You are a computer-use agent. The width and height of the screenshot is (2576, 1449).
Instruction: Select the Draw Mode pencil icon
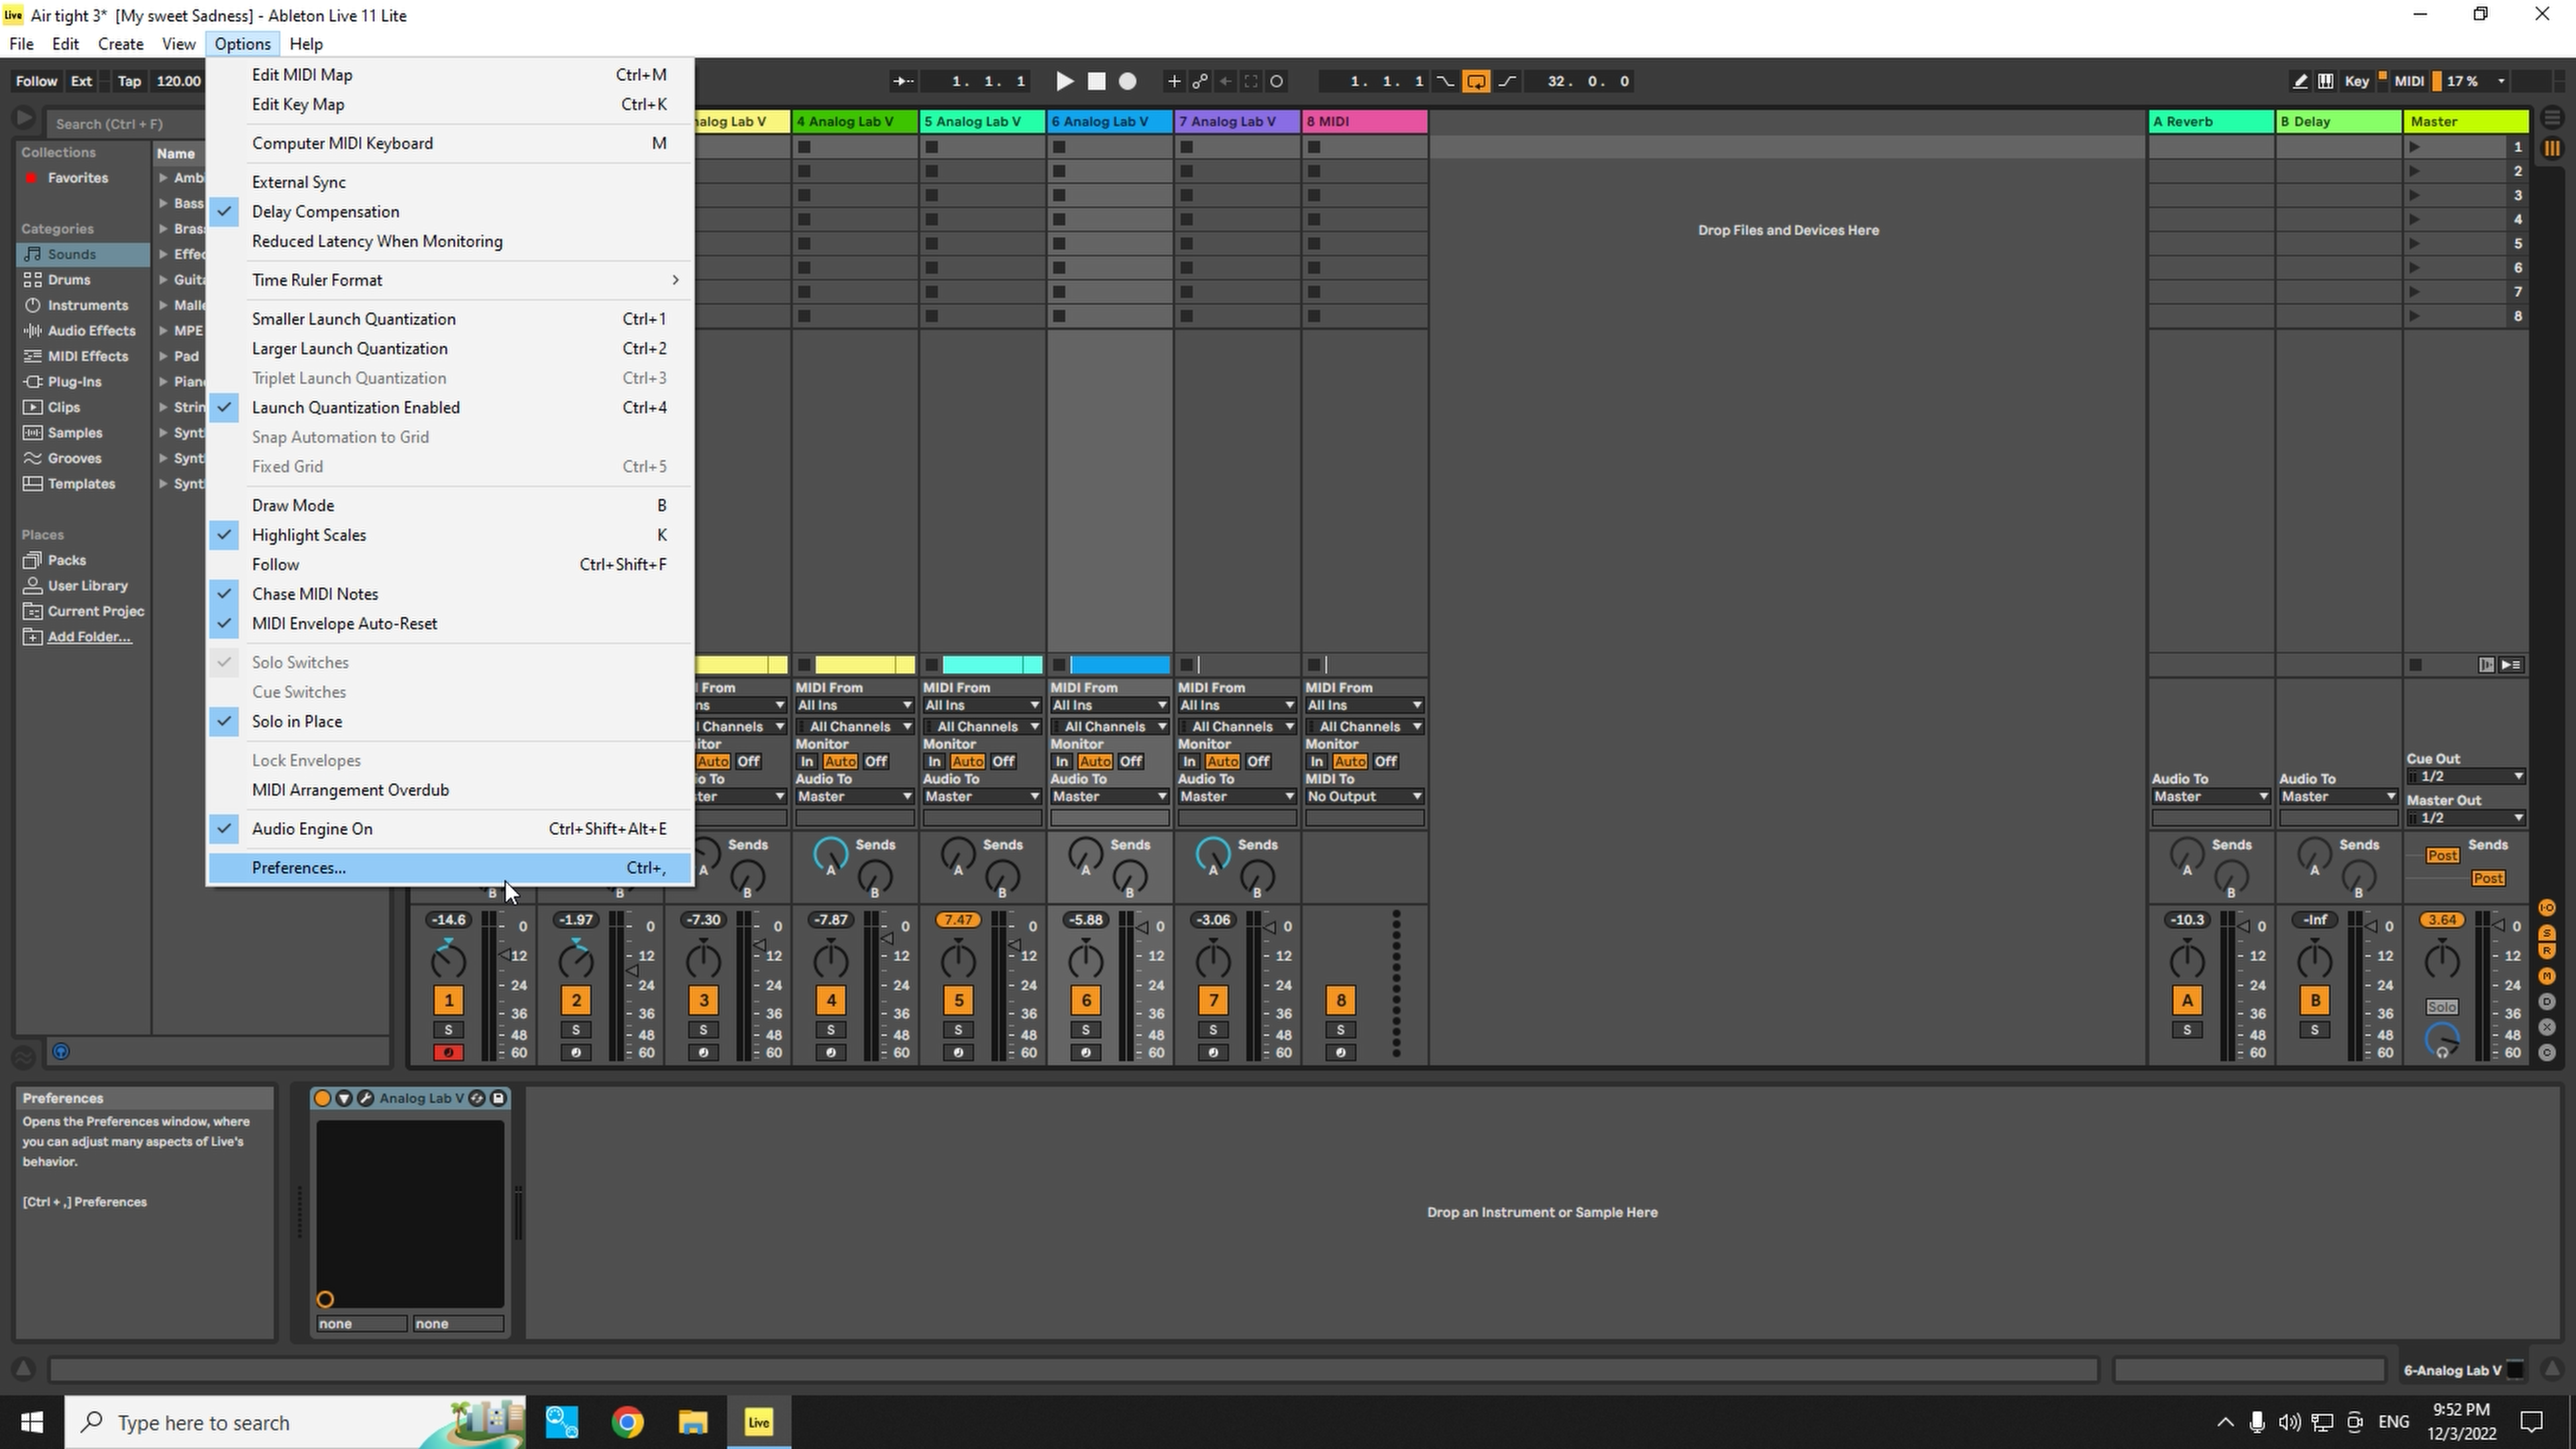tap(2299, 81)
